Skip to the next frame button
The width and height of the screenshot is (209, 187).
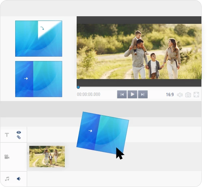[143, 94]
